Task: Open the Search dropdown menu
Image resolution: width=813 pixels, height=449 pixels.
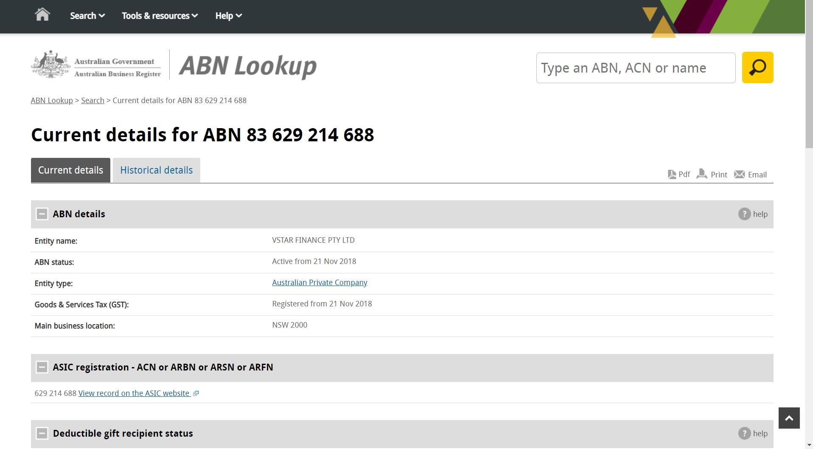Action: [x=87, y=16]
